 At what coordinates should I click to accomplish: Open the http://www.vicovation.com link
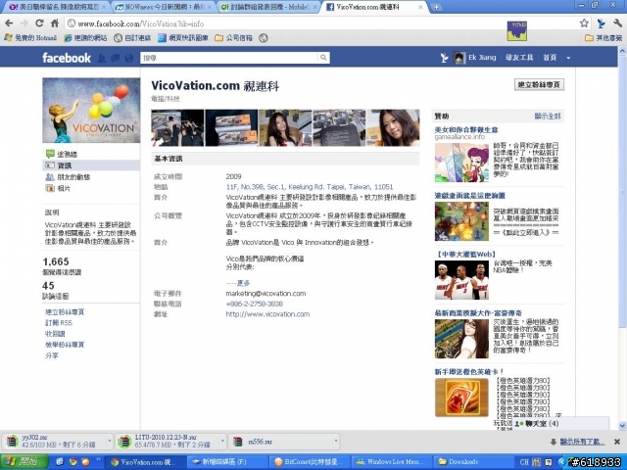tap(267, 314)
